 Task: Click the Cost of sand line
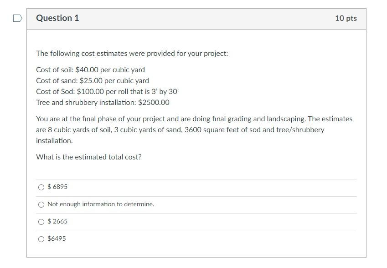[92, 80]
